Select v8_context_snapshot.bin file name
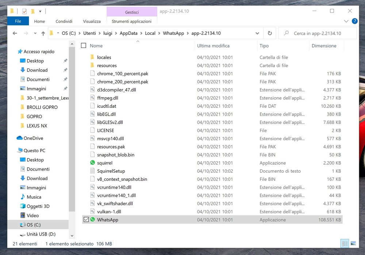Image resolution: width=365 pixels, height=255 pixels. pyautogui.click(x=122, y=179)
